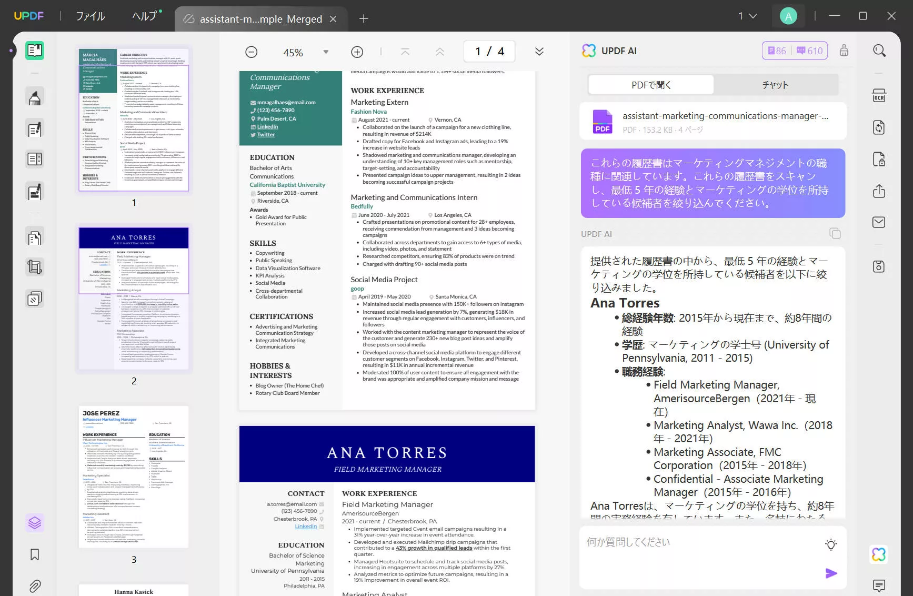This screenshot has height=596, width=913.
Task: Select the Comment highlighter tool
Action: pos(35,97)
